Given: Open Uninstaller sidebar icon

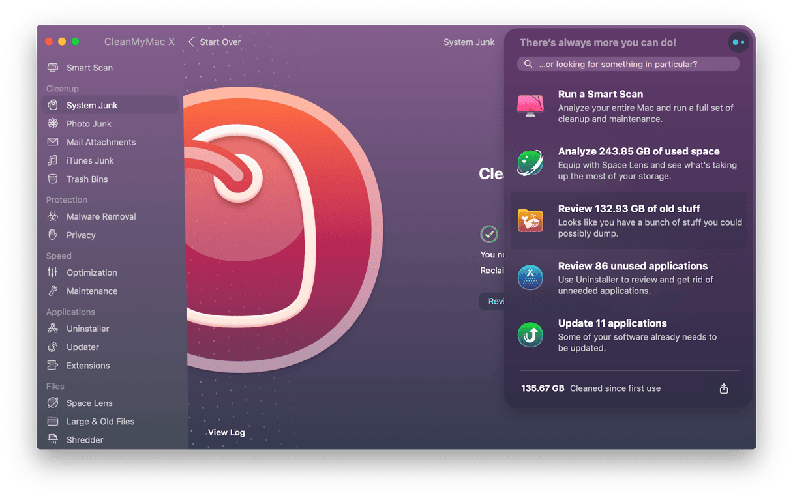Looking at the screenshot, I should [x=53, y=329].
